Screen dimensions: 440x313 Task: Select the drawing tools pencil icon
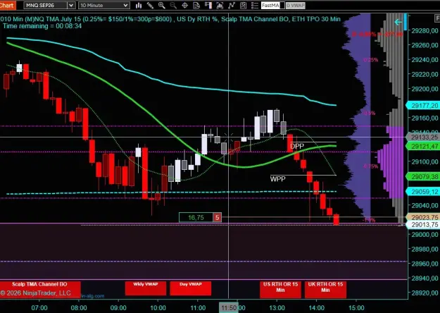click(150, 5)
